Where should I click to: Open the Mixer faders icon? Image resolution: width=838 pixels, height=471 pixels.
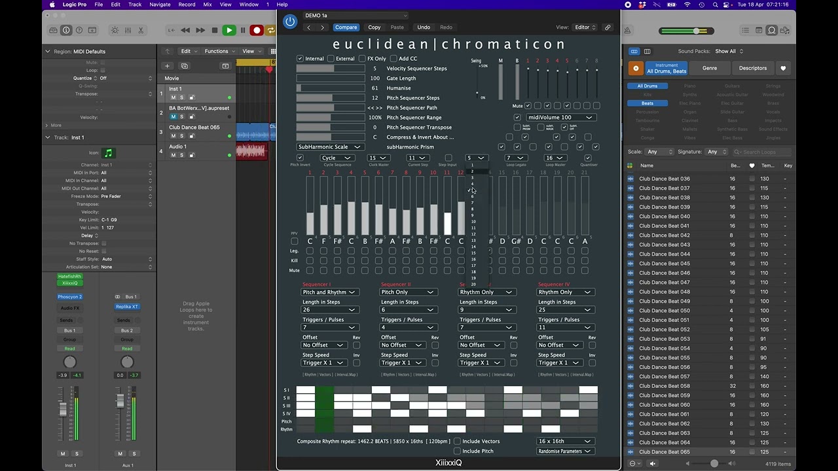[x=128, y=30]
